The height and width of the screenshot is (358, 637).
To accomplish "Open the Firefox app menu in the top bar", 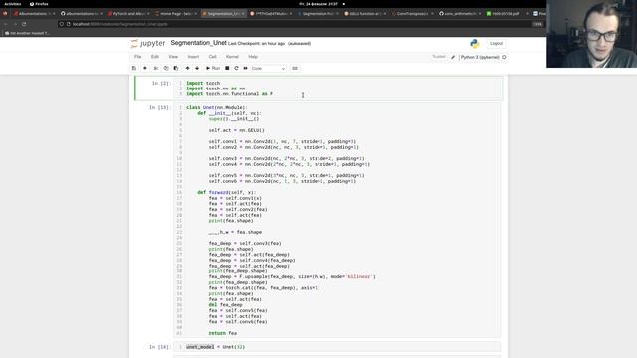I will click(x=39, y=4).
